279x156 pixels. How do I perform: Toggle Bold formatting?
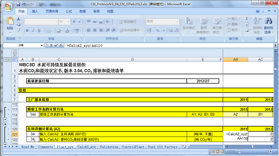tap(27, 30)
